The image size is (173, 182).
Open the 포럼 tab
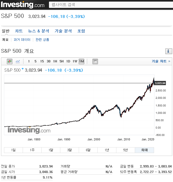click(81, 31)
